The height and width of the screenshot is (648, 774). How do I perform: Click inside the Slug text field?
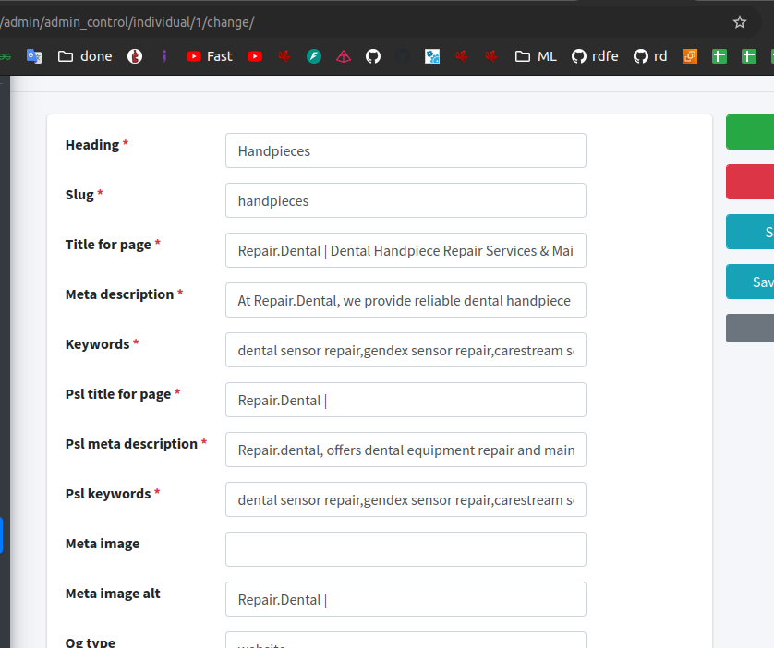405,200
